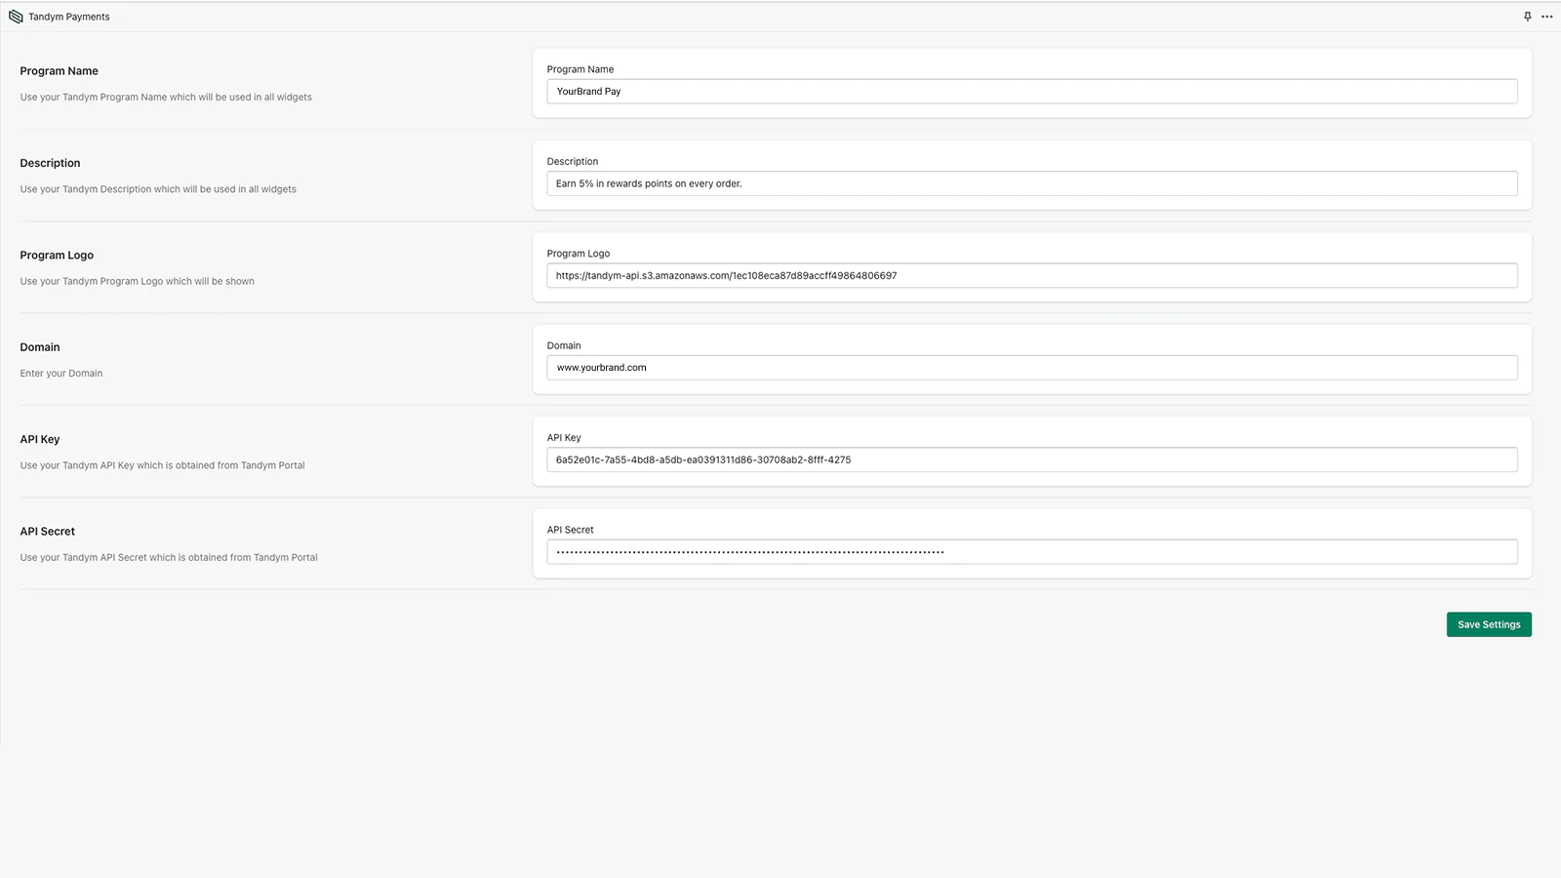The image size is (1561, 878).
Task: Click the small API Key label above its field
Action: point(564,438)
